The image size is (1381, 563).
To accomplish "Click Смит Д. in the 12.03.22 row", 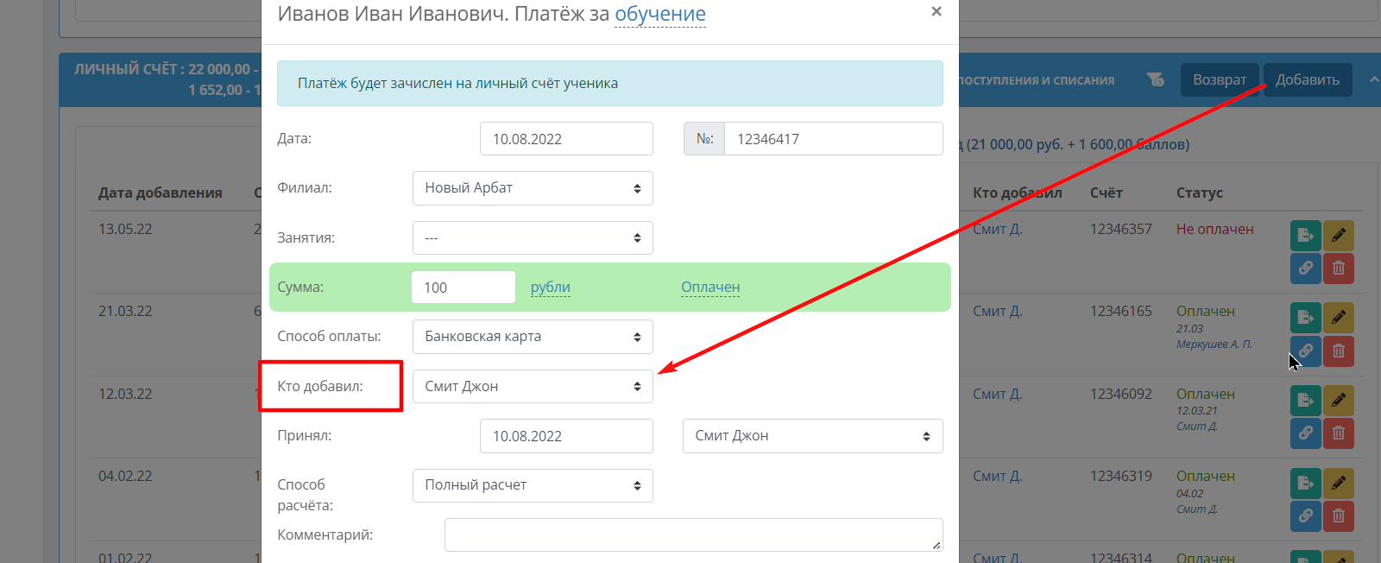I will click(998, 394).
